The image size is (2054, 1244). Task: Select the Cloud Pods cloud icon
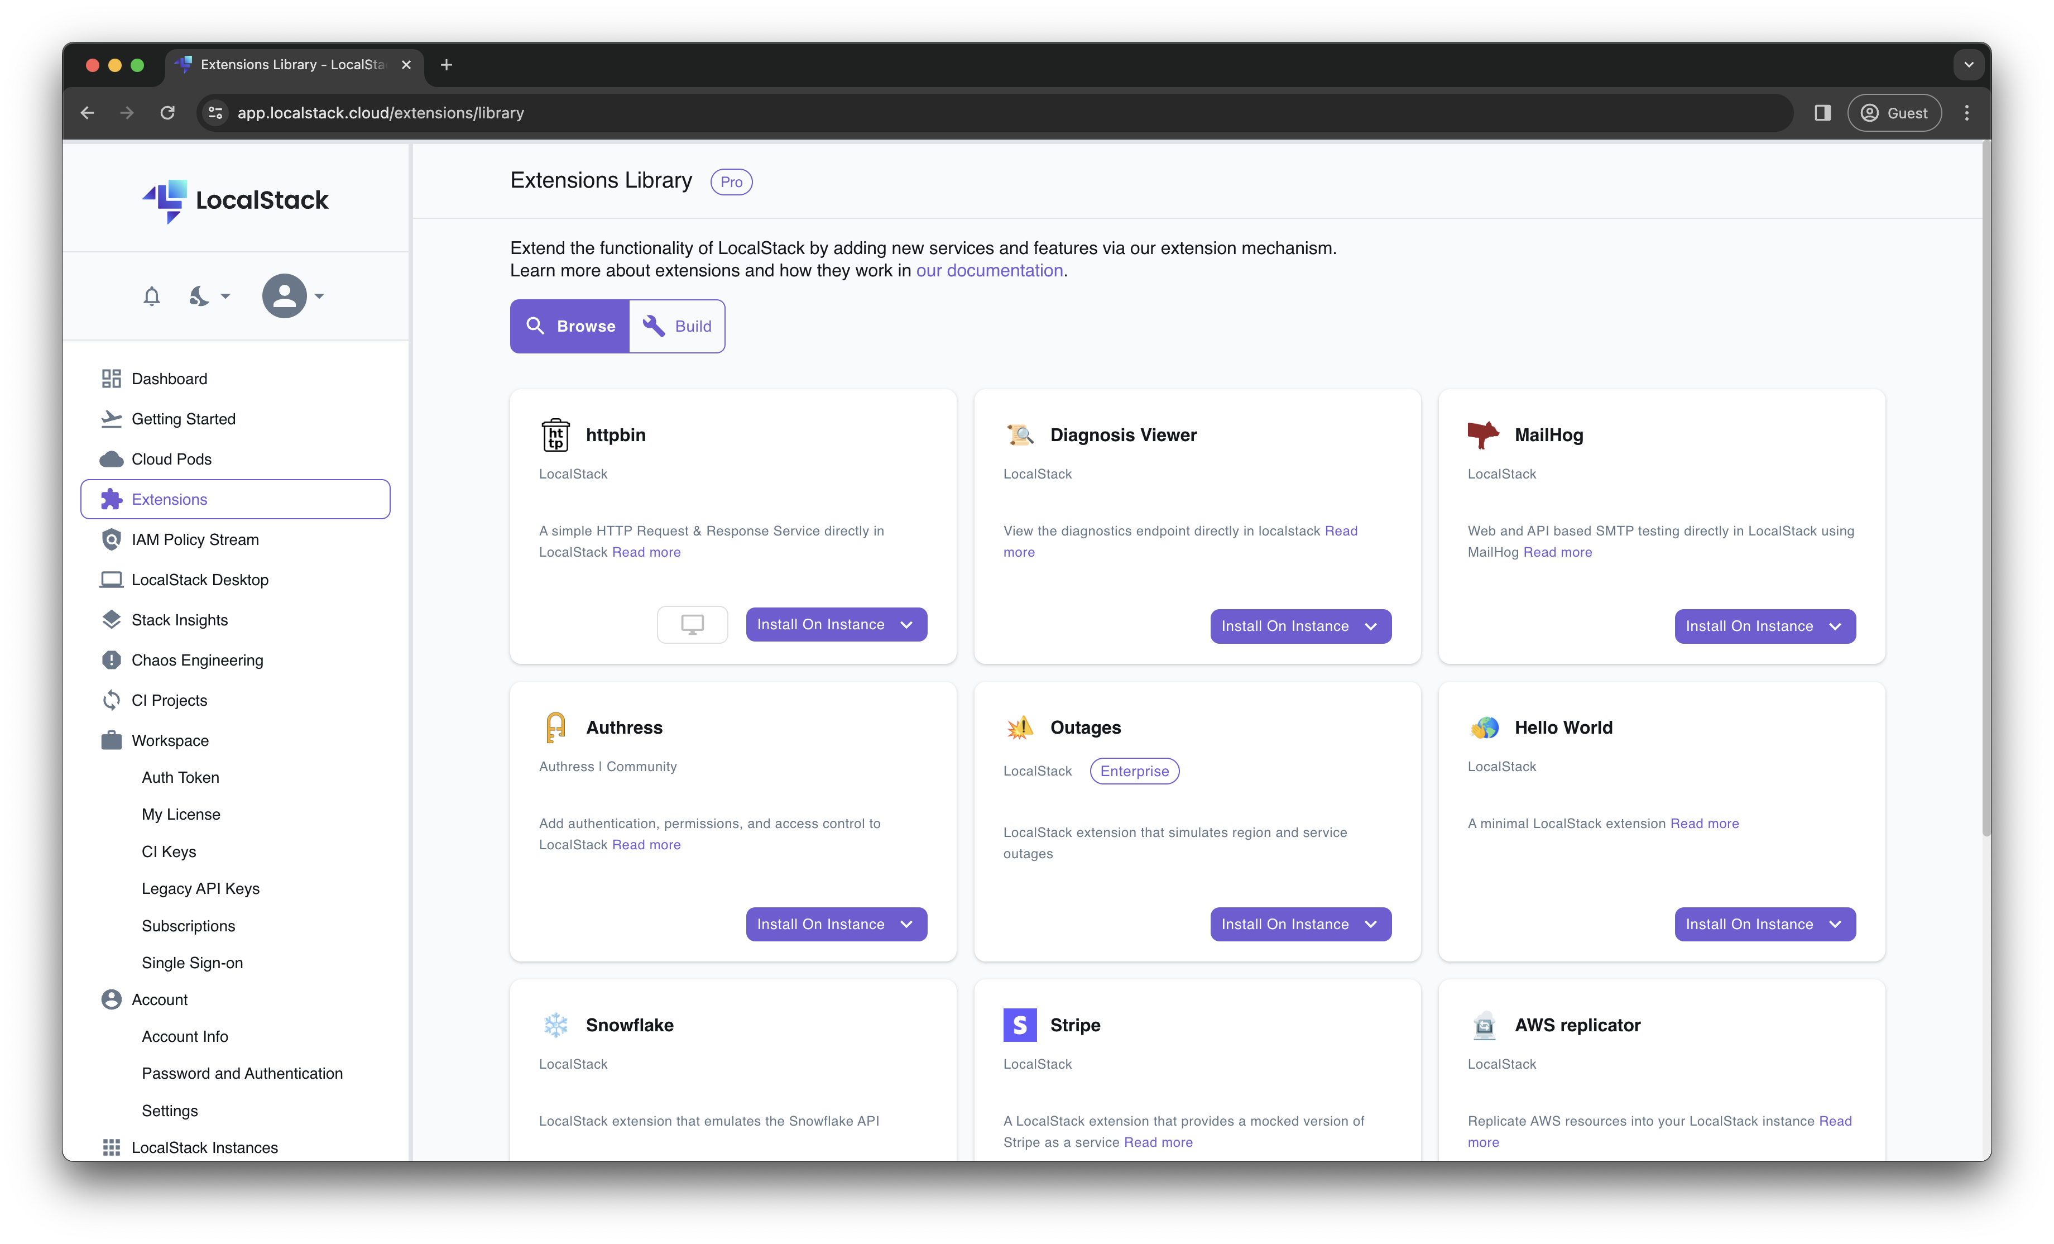112,458
